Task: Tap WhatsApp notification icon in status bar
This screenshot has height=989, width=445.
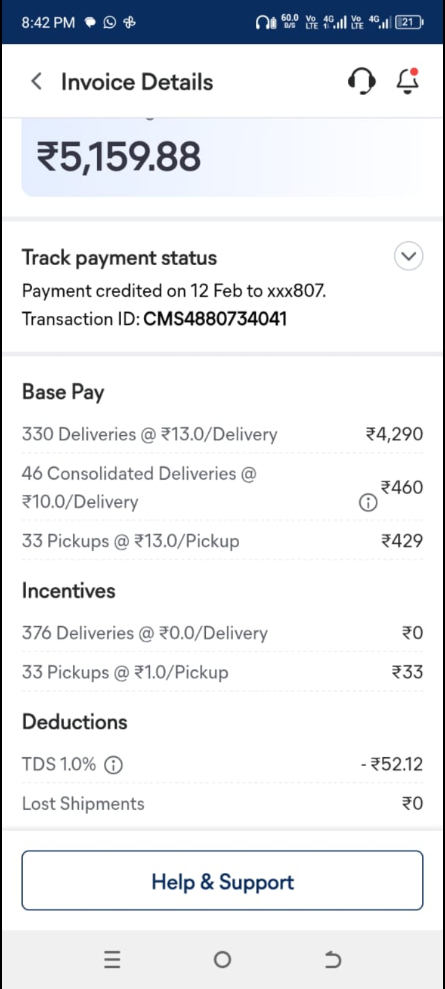Action: (110, 23)
